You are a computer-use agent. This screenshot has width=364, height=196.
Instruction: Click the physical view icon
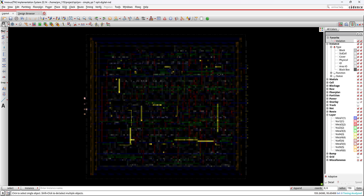[352, 24]
